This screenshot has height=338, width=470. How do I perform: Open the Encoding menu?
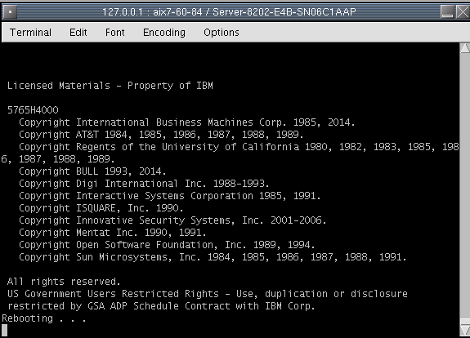tap(164, 33)
